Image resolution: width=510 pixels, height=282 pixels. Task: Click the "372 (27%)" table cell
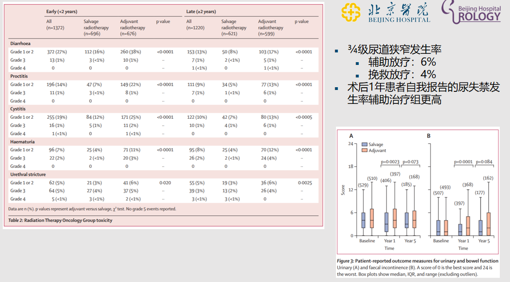pos(57,52)
